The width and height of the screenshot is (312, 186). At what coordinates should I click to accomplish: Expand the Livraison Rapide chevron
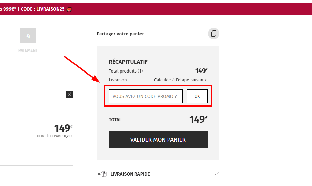pyautogui.click(x=216, y=174)
